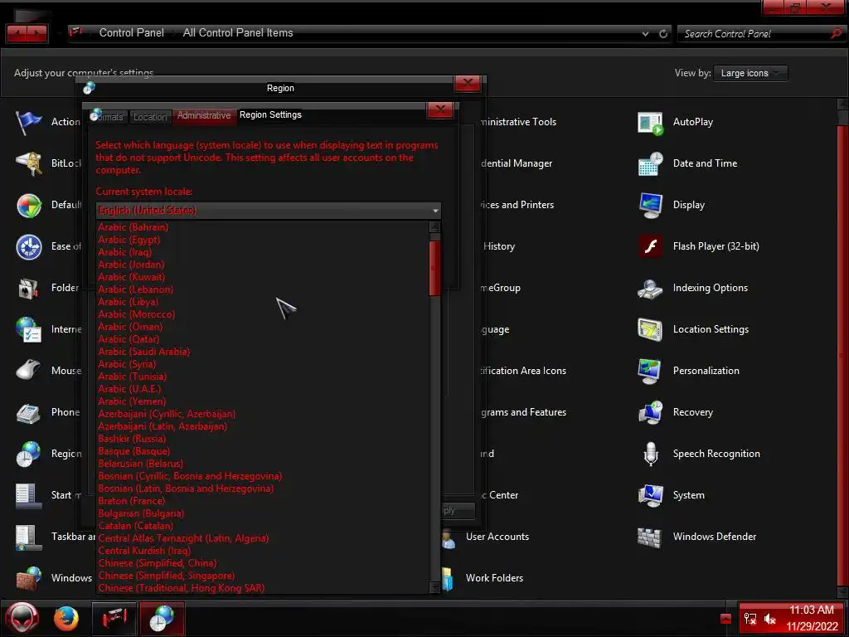
Task: Open the Location Settings icon
Action: [650, 330]
